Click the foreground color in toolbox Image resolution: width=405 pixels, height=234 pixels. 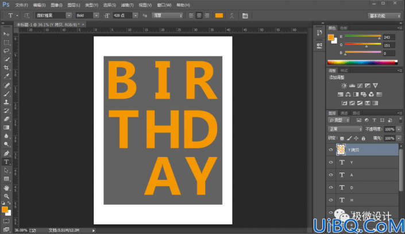pos(5,210)
